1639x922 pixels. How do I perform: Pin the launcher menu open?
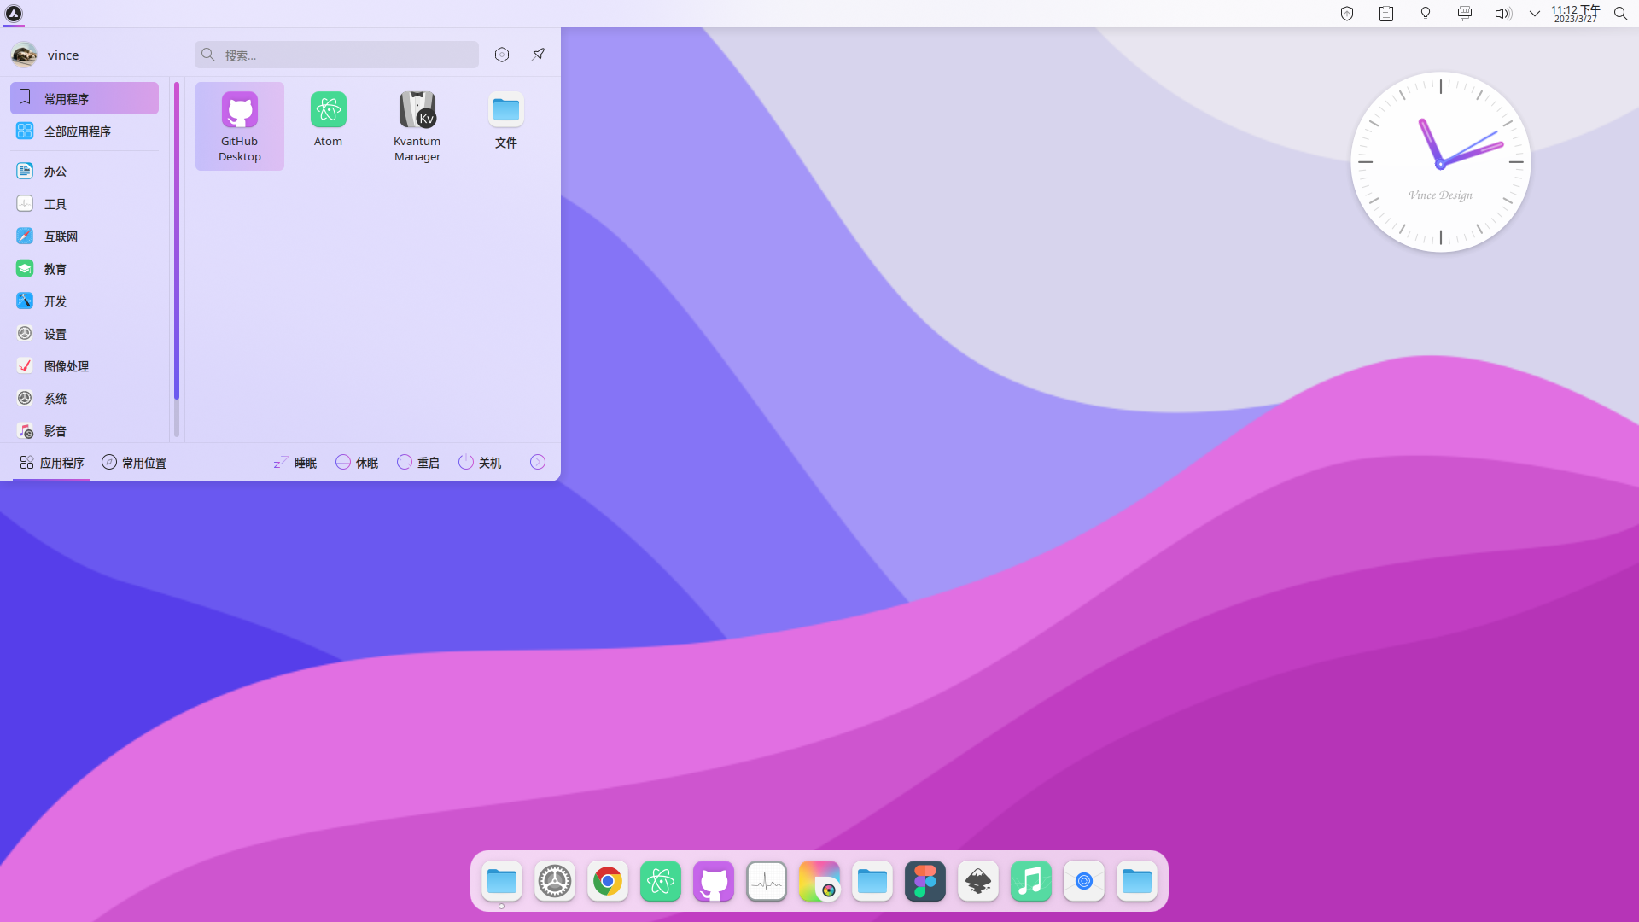click(x=539, y=55)
